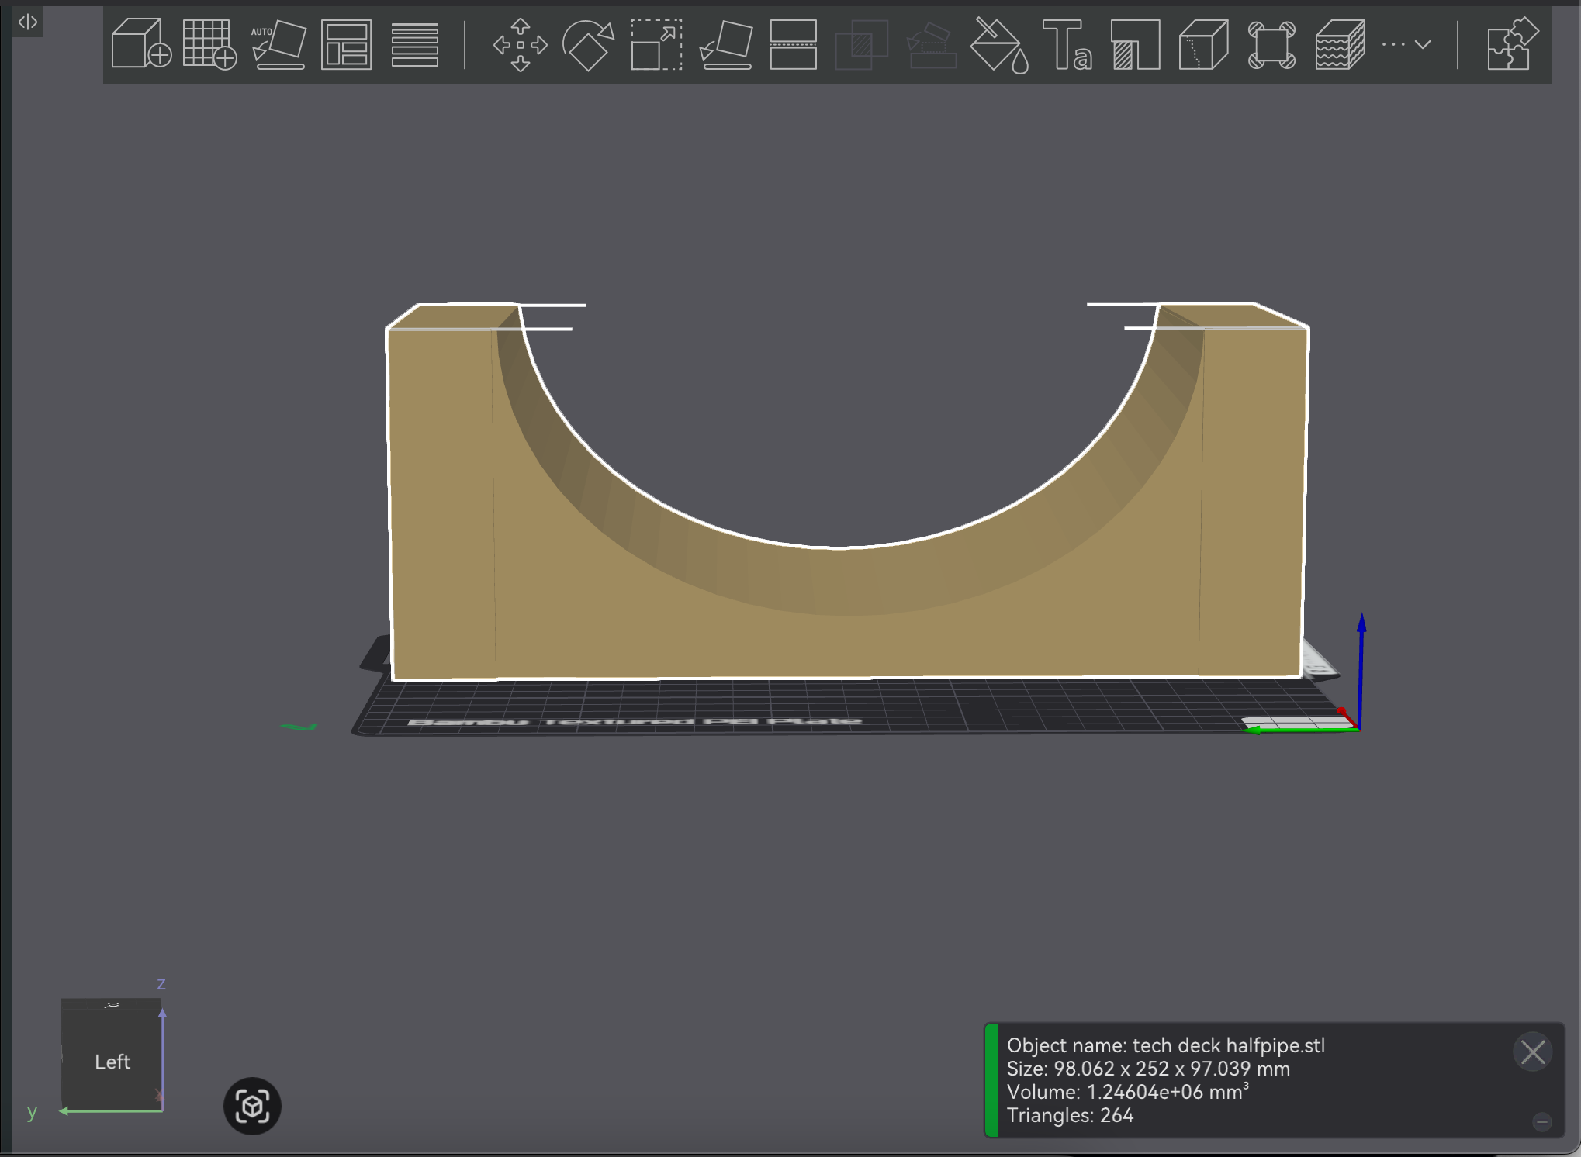This screenshot has height=1157, width=1581.
Task: Click the Triangles: 264 text
Action: pyautogui.click(x=1070, y=1115)
